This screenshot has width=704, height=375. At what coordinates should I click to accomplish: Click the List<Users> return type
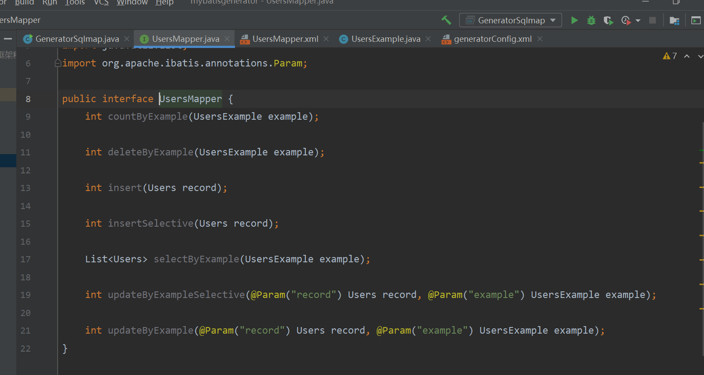(116, 259)
